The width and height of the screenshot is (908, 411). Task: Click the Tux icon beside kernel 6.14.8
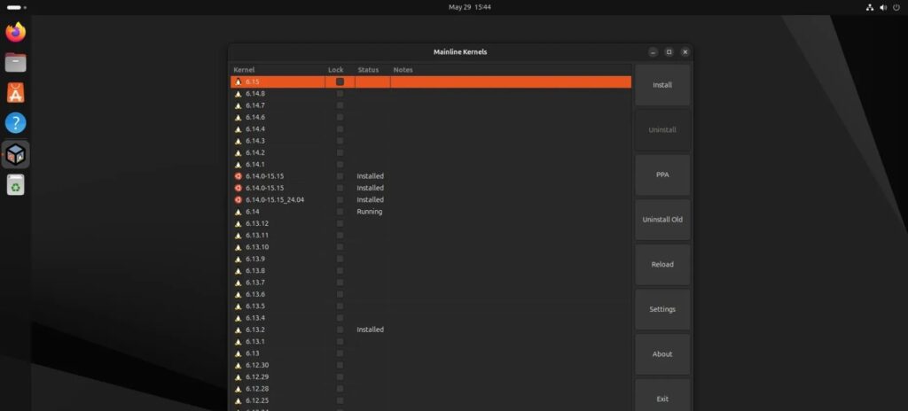pyautogui.click(x=238, y=93)
